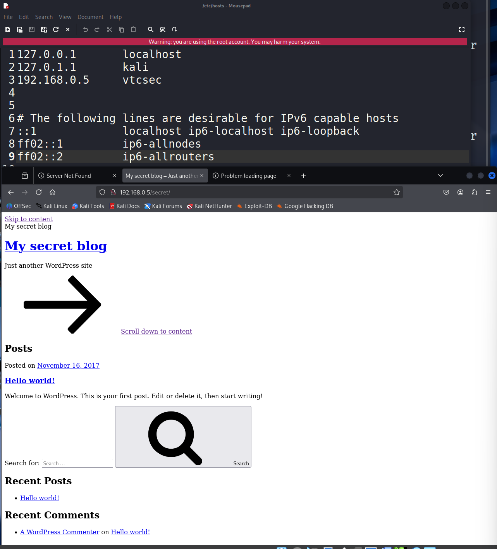
Task: Open the View menu in Mousepad
Action: (65, 17)
